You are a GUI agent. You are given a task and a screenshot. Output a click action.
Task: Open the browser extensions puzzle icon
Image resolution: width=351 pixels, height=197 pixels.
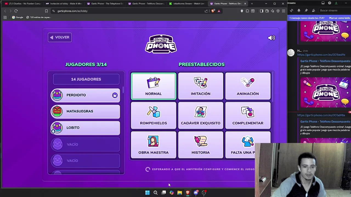pos(247,11)
